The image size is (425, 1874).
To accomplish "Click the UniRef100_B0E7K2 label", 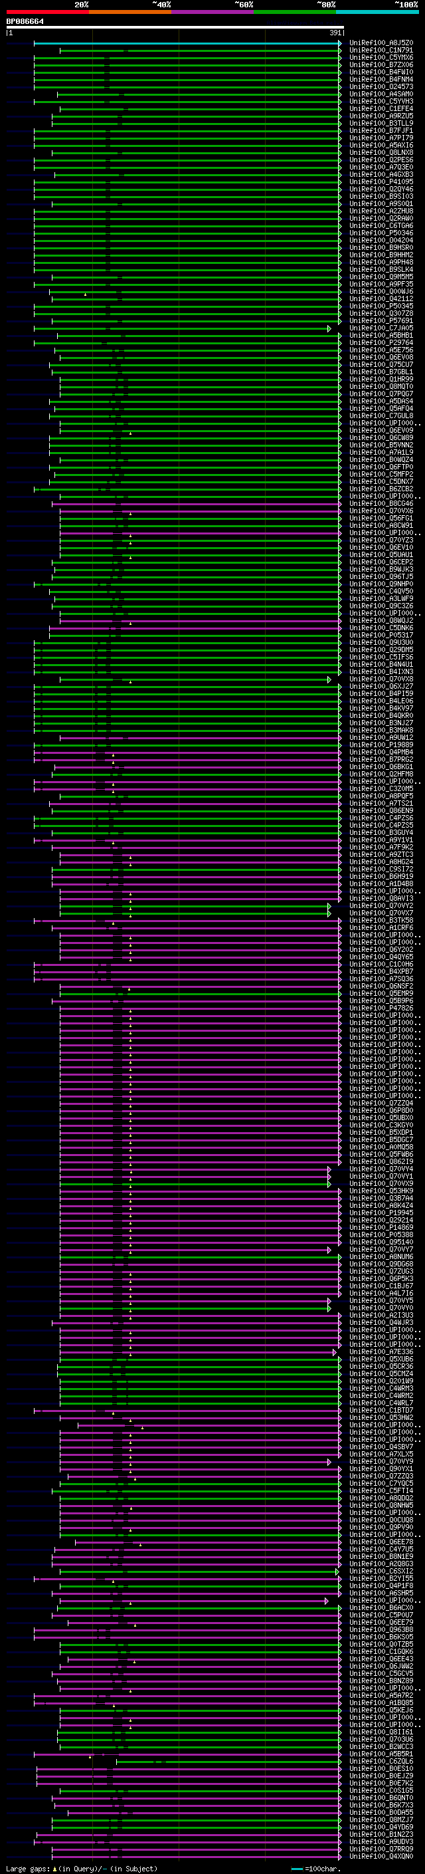I will pos(381,1782).
